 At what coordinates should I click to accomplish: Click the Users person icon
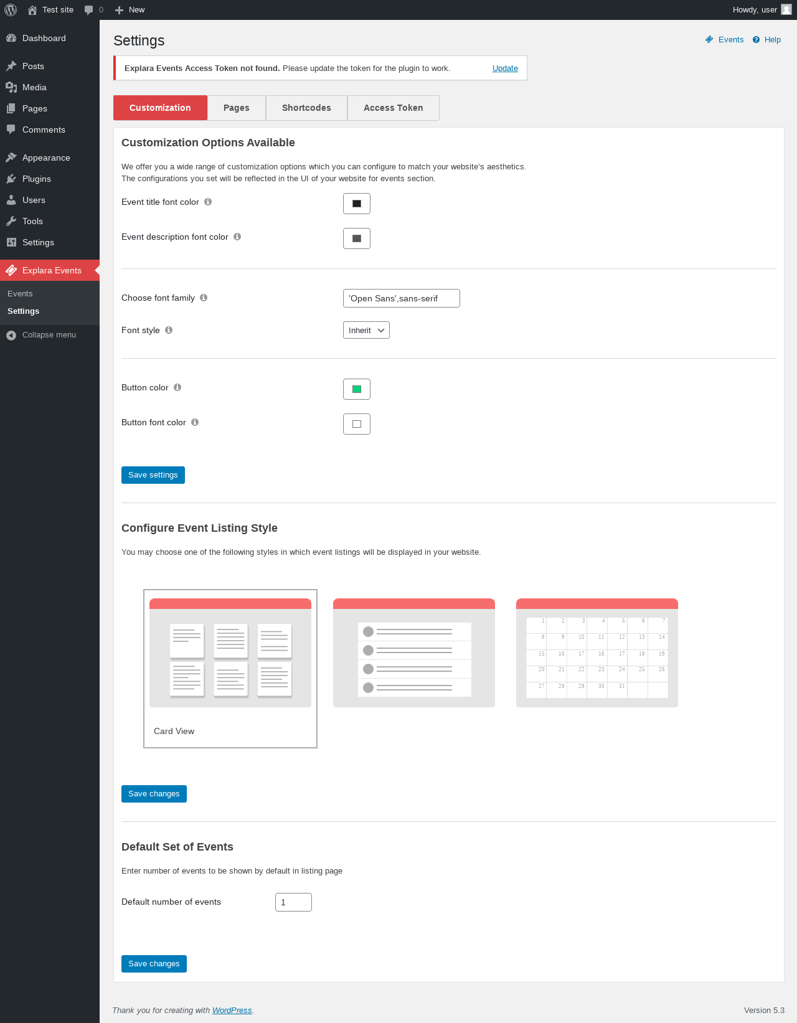tap(11, 200)
